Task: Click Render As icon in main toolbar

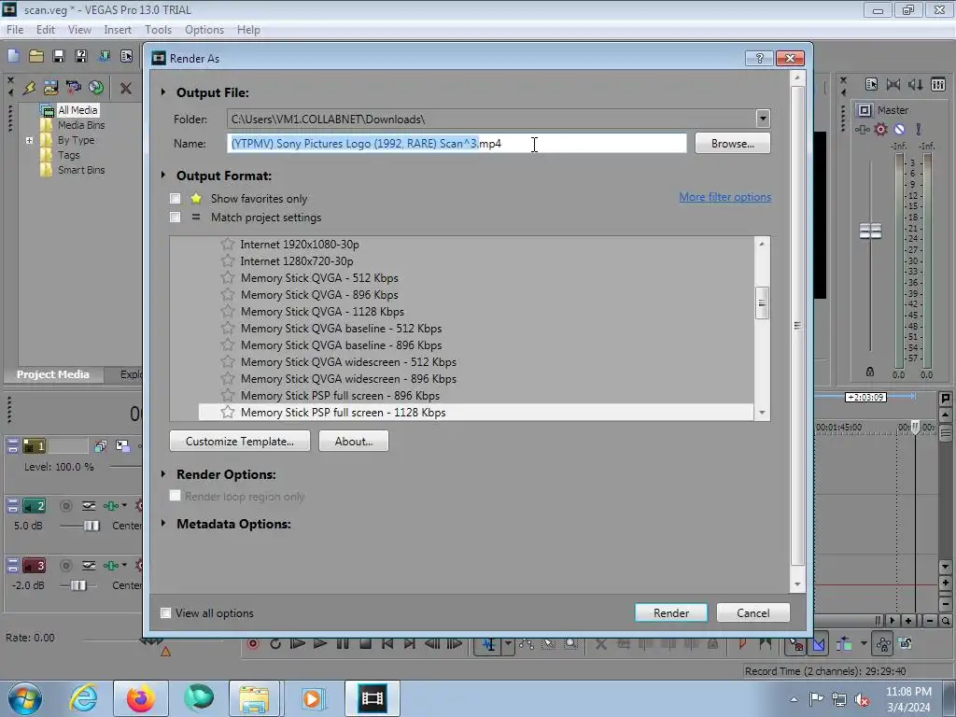Action: click(x=104, y=56)
